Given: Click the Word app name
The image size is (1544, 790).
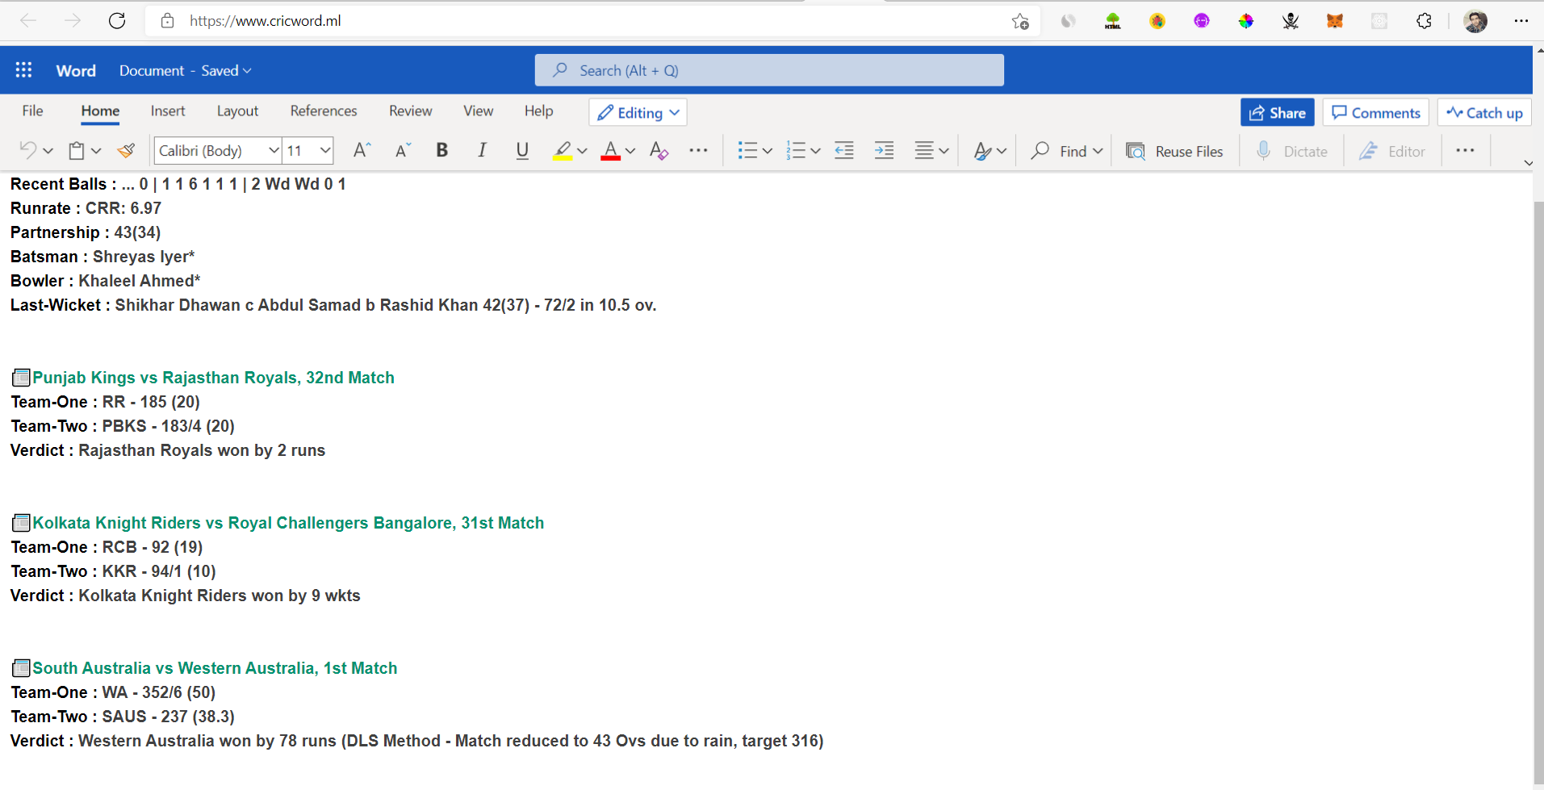Looking at the screenshot, I should tap(76, 71).
